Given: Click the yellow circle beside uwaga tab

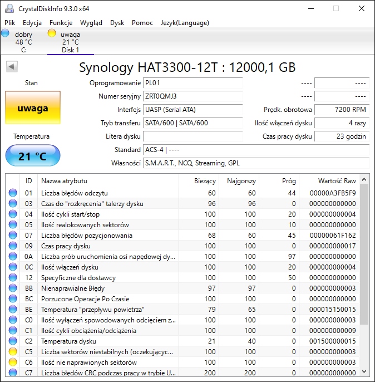Looking at the screenshot, I should (52, 33).
